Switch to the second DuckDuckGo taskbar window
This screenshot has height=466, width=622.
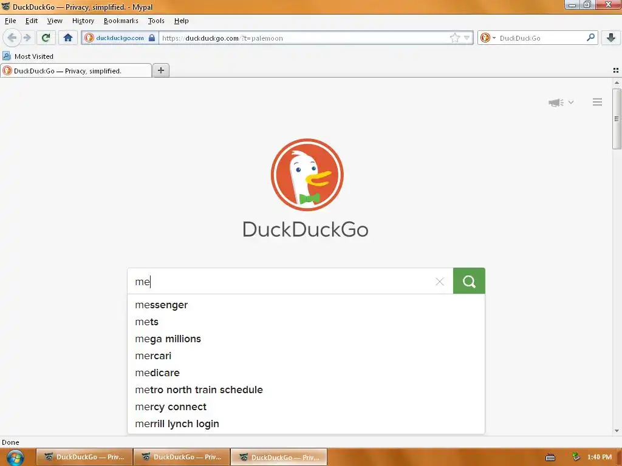pos(182,457)
